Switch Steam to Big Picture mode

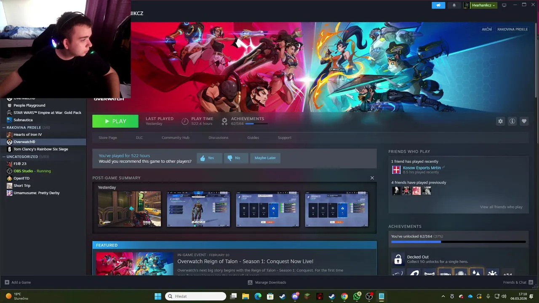504,5
